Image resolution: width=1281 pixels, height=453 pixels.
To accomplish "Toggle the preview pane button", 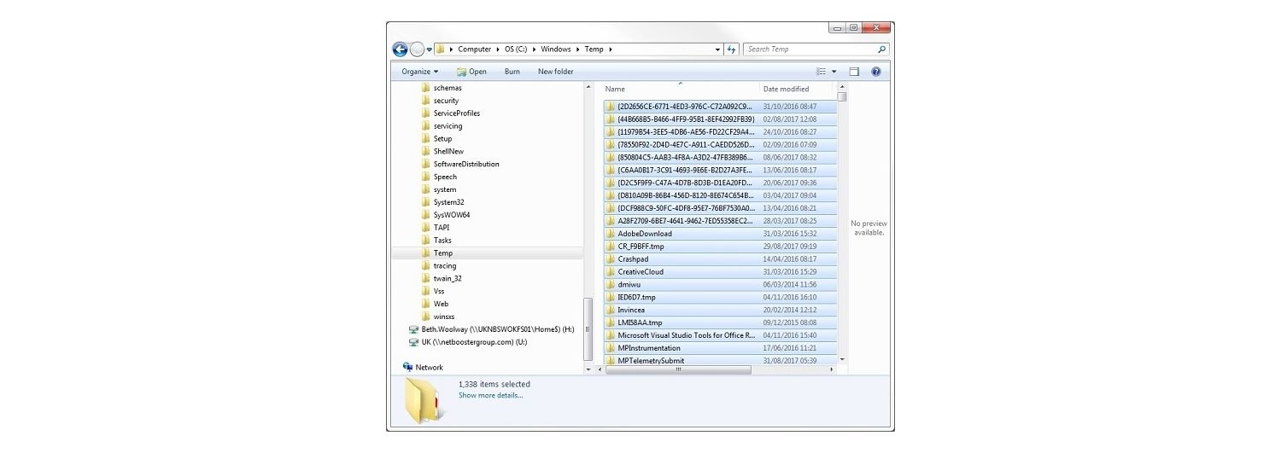I will [x=853, y=72].
